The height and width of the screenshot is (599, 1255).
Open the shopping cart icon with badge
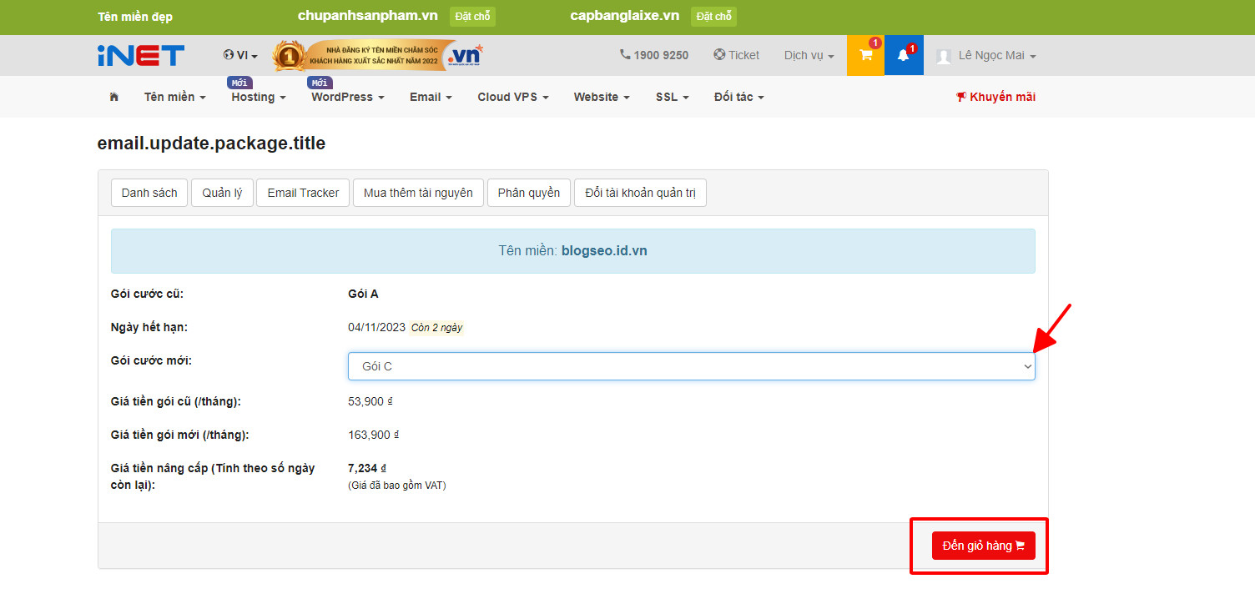(865, 55)
